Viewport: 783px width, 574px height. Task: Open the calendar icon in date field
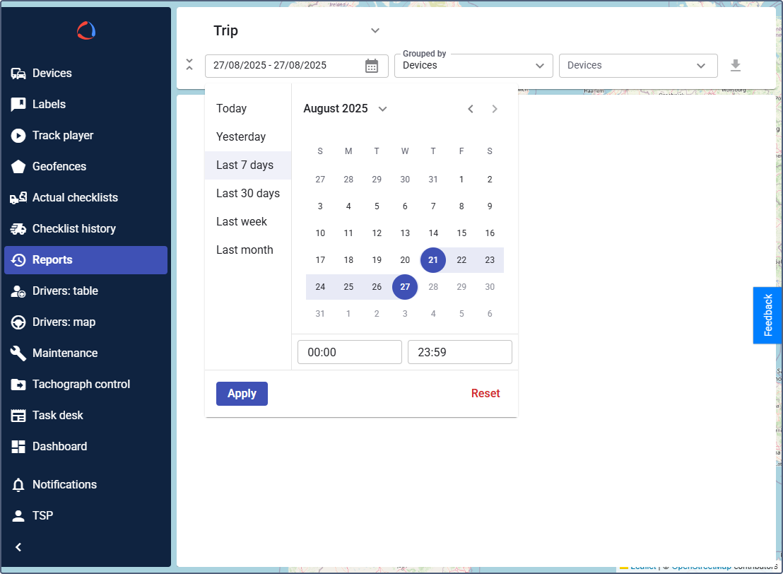click(372, 66)
